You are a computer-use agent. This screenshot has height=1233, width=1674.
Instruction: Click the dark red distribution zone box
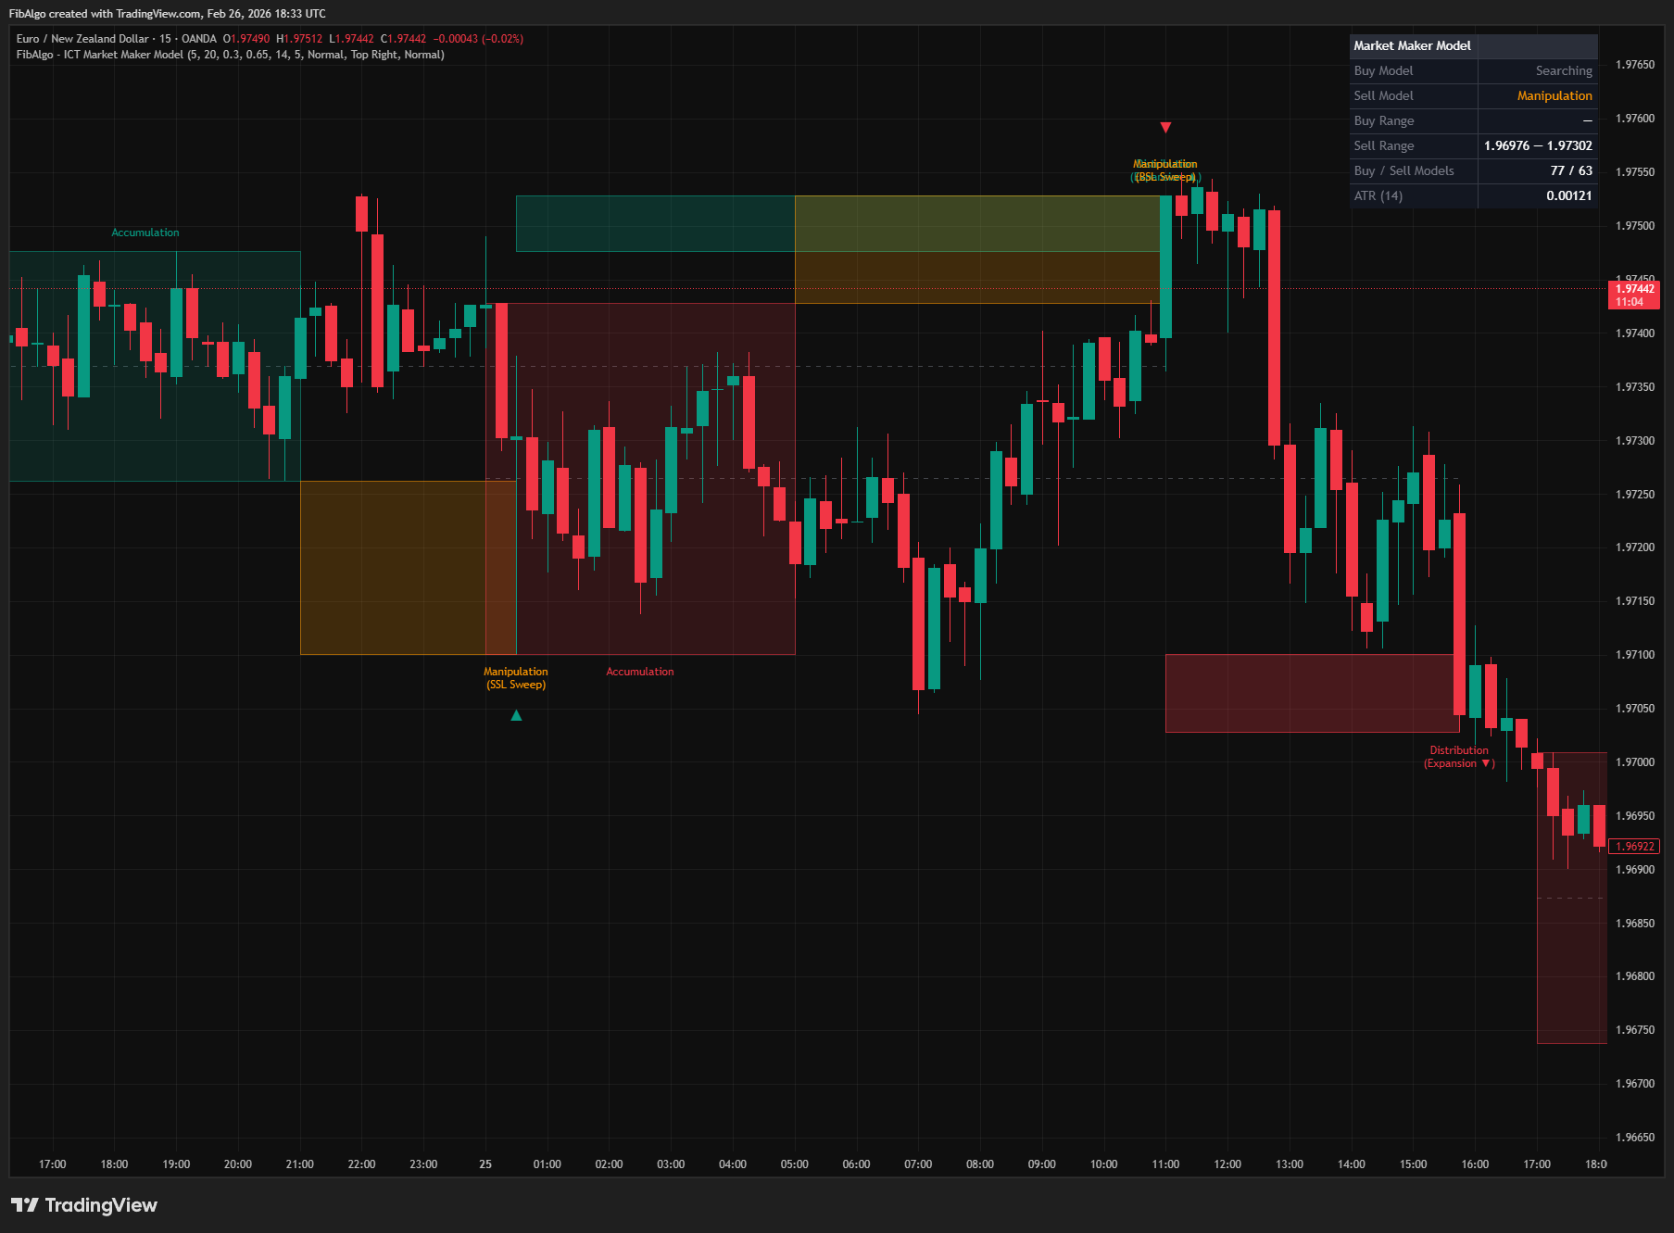1311,692
